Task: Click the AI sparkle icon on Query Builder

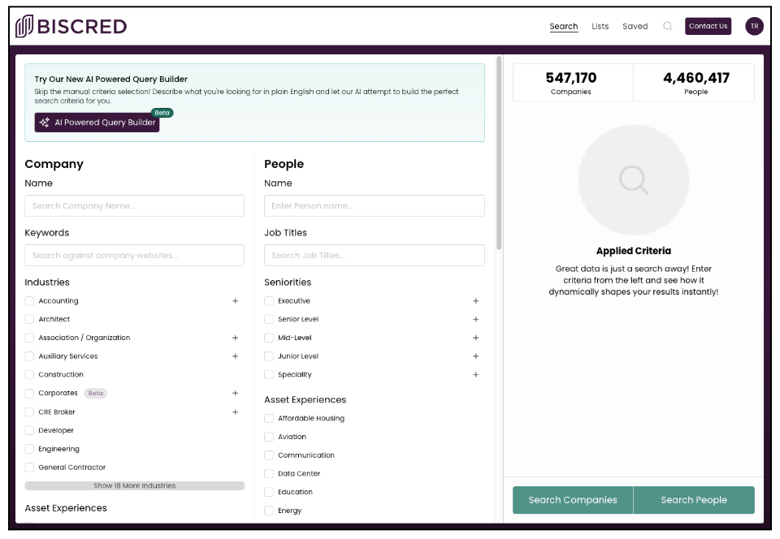Action: point(45,123)
